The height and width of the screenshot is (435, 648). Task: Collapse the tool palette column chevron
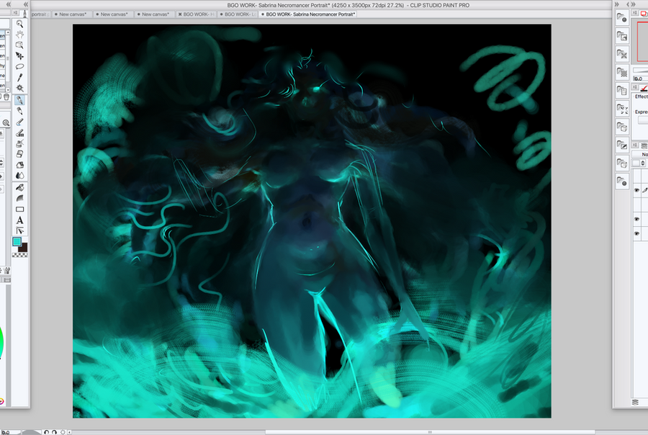26,4
